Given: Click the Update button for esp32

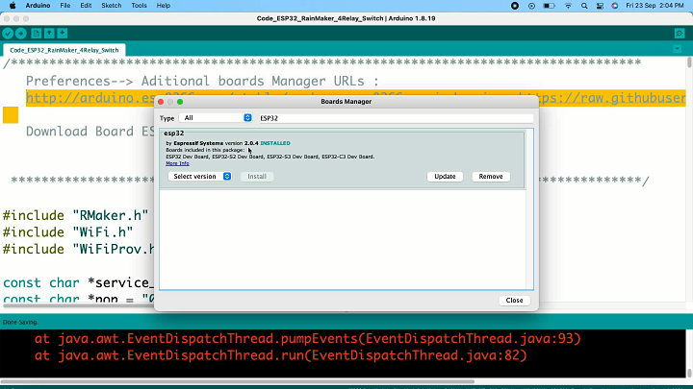Looking at the screenshot, I should pyautogui.click(x=445, y=177).
